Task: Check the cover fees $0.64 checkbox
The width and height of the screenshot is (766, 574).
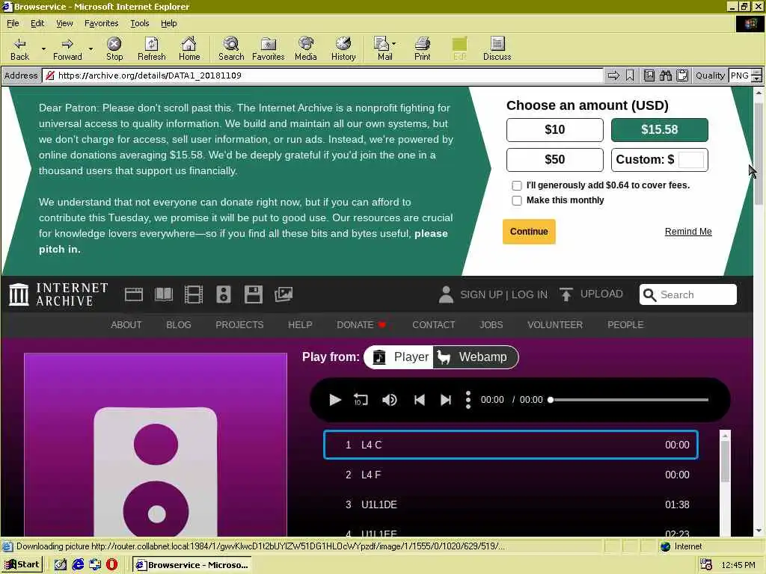Action: coord(516,185)
